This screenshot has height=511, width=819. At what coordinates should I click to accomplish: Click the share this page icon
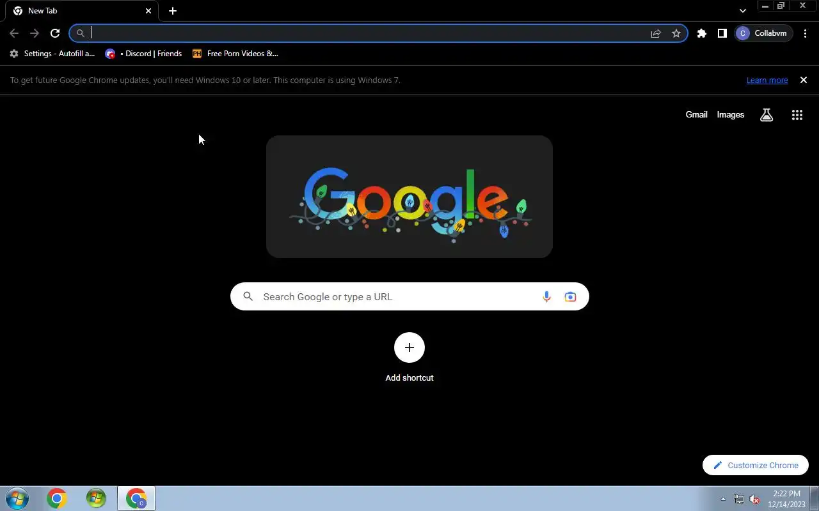click(x=656, y=33)
